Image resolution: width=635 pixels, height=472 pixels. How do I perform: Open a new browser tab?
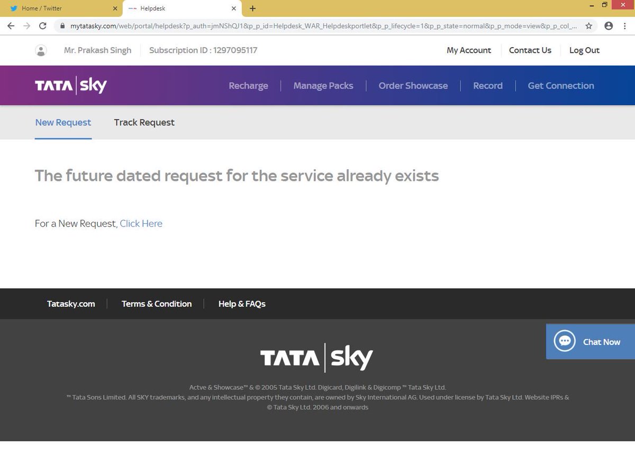253,8
